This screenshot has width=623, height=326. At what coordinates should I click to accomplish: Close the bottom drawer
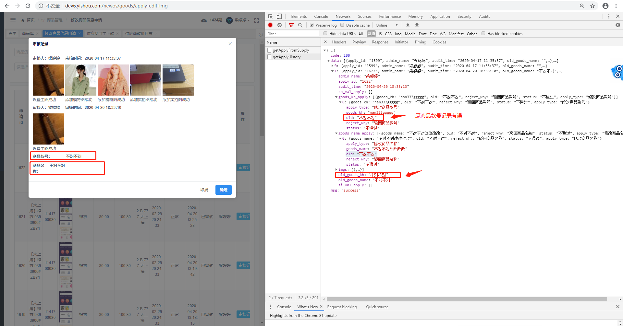[x=618, y=307]
